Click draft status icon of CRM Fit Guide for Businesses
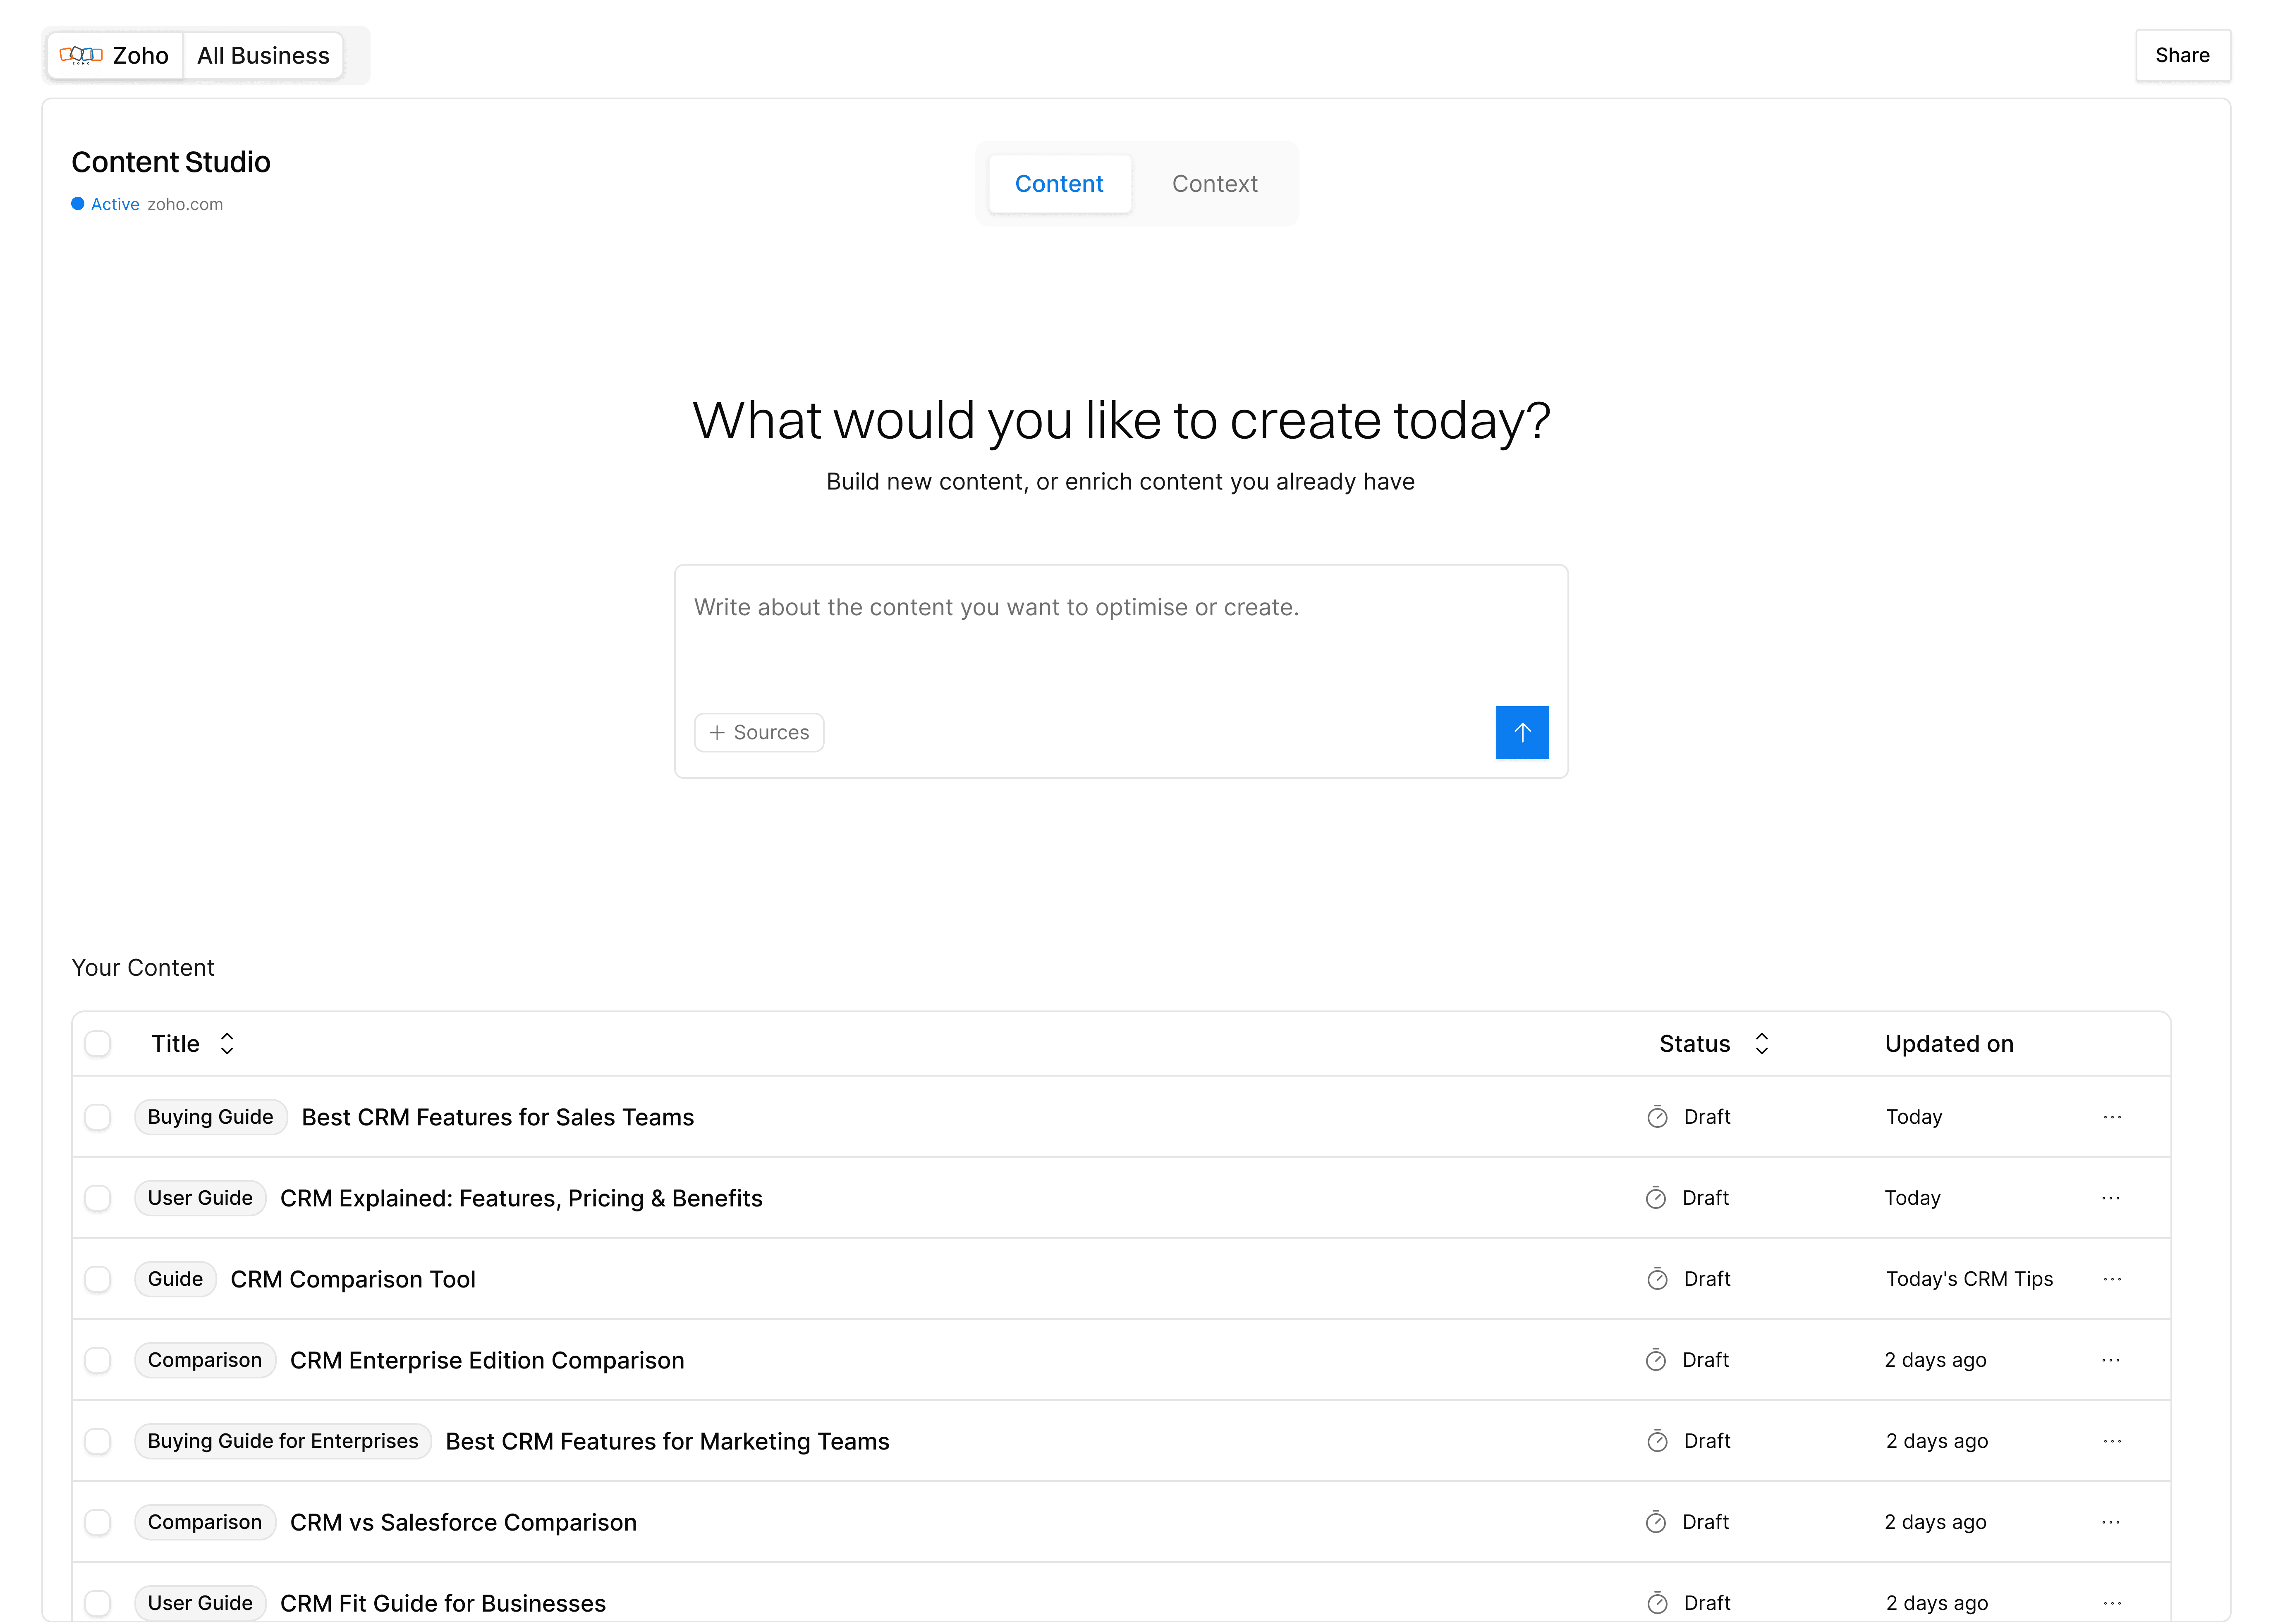The image size is (2273, 1624). [1657, 1603]
